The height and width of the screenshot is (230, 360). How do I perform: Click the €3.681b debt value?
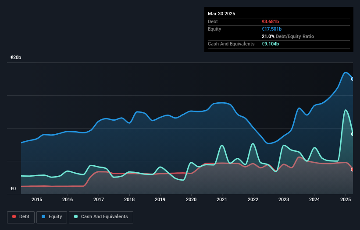tap(270, 21)
